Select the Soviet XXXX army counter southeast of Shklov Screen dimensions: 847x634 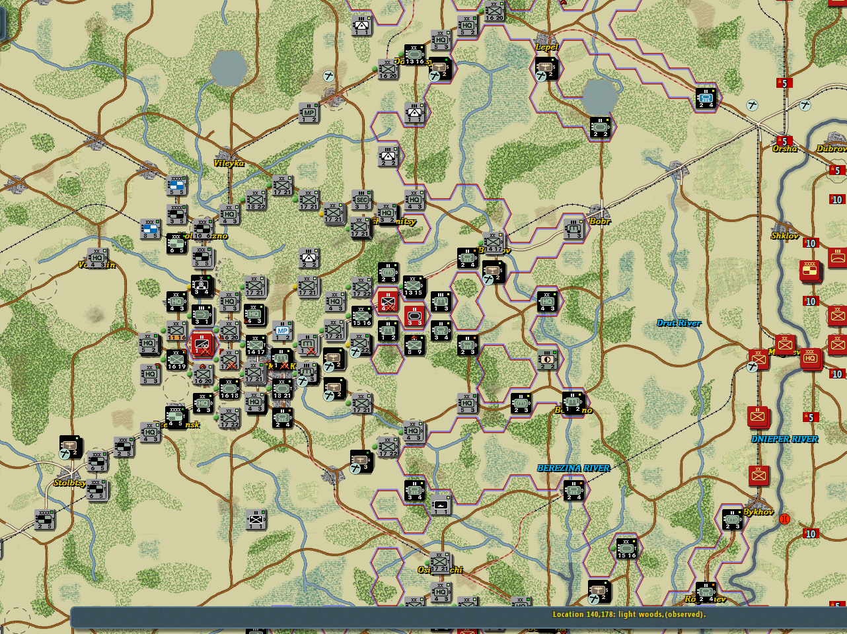tap(811, 270)
